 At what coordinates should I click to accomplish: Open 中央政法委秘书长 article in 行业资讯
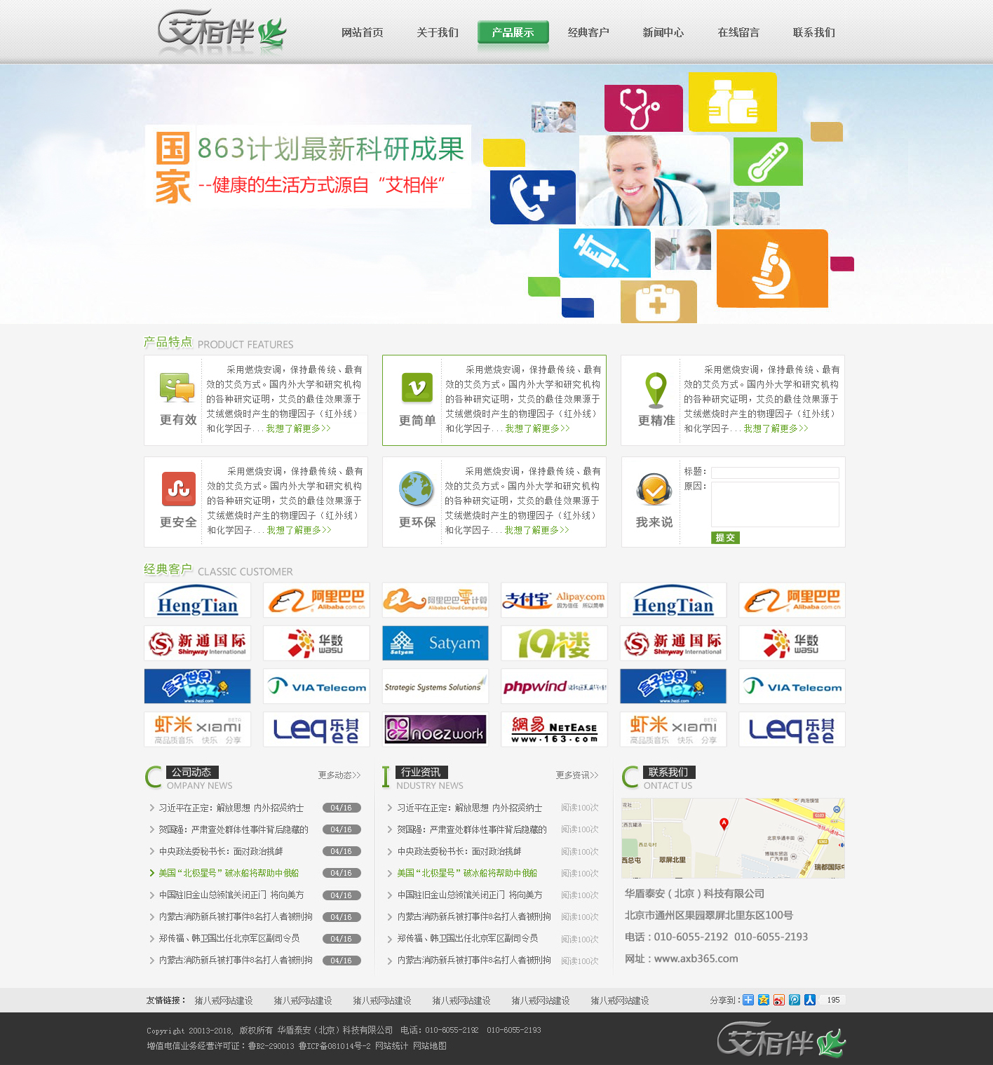(459, 851)
